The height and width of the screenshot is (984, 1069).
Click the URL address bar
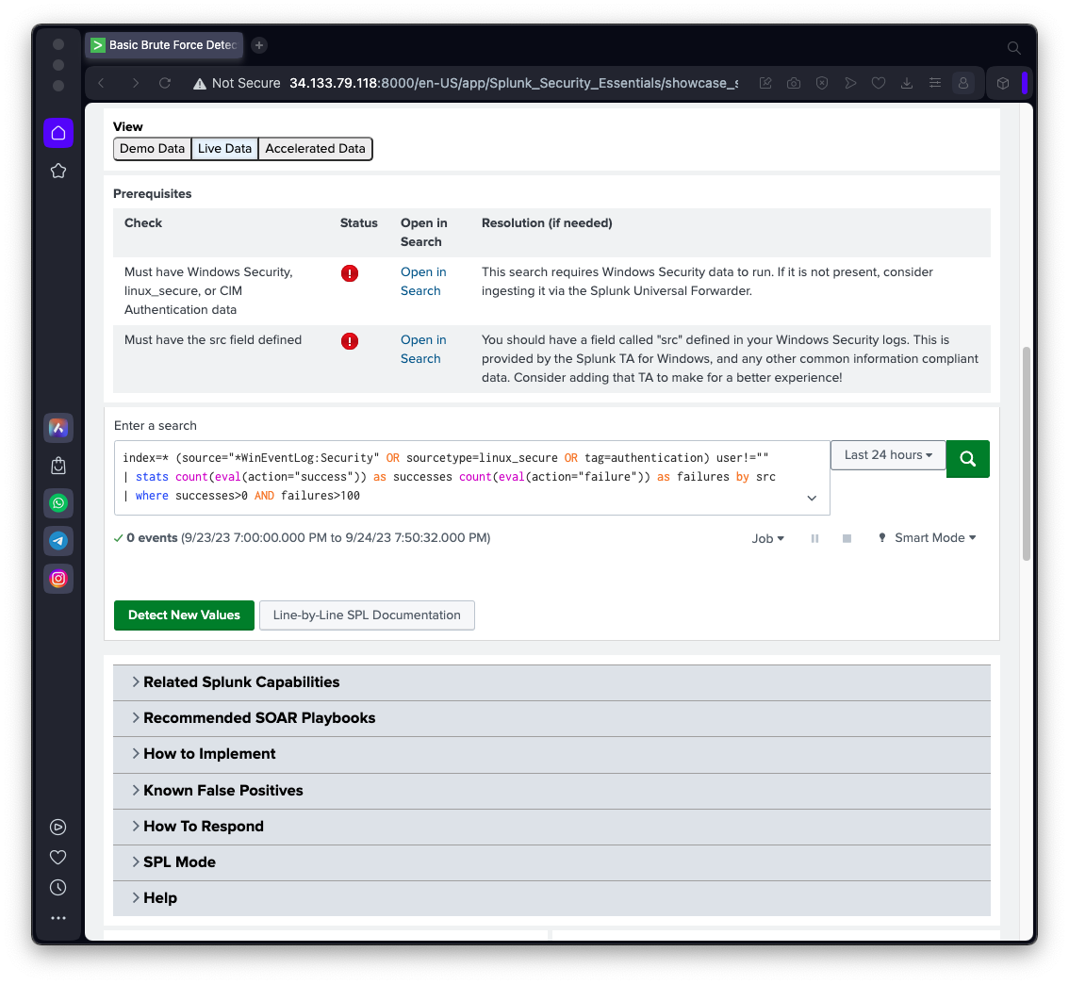514,83
